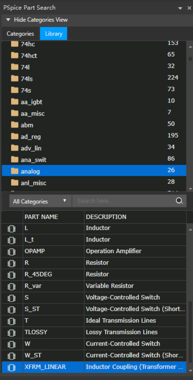Click the parts table scroll up arrow
Screen dimensions: 193x380
click(190, 230)
